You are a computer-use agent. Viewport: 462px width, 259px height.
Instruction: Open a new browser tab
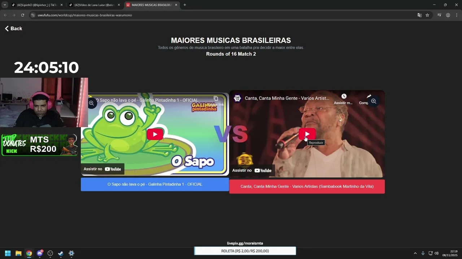point(185,5)
